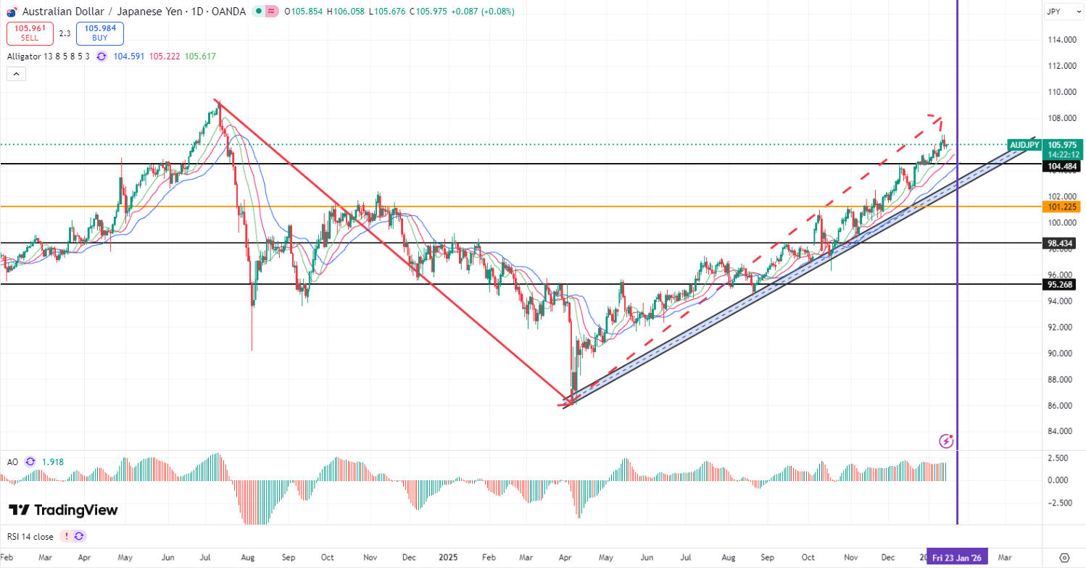1086x568 pixels.
Task: Collapse the indicator legend with chevron
Action: (16, 74)
